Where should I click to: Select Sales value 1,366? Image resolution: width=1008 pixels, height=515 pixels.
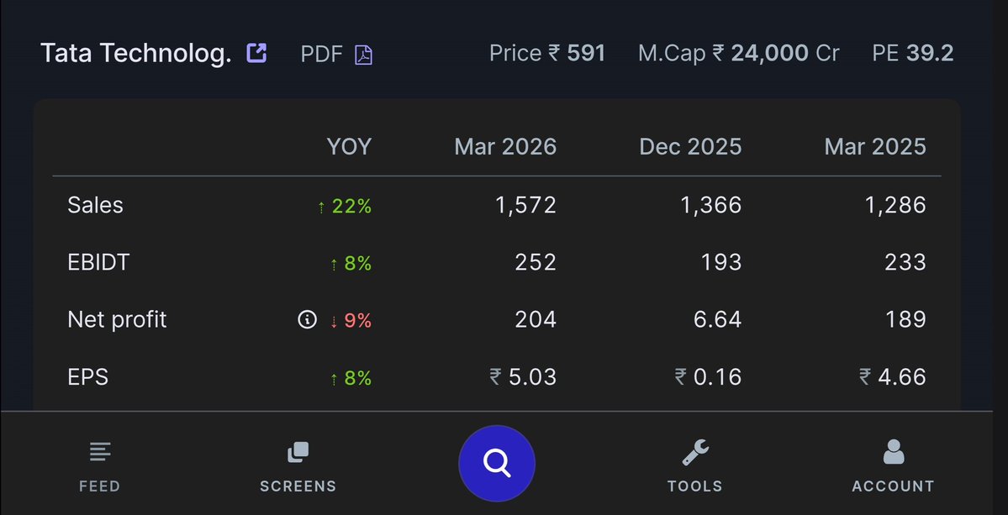pos(711,206)
